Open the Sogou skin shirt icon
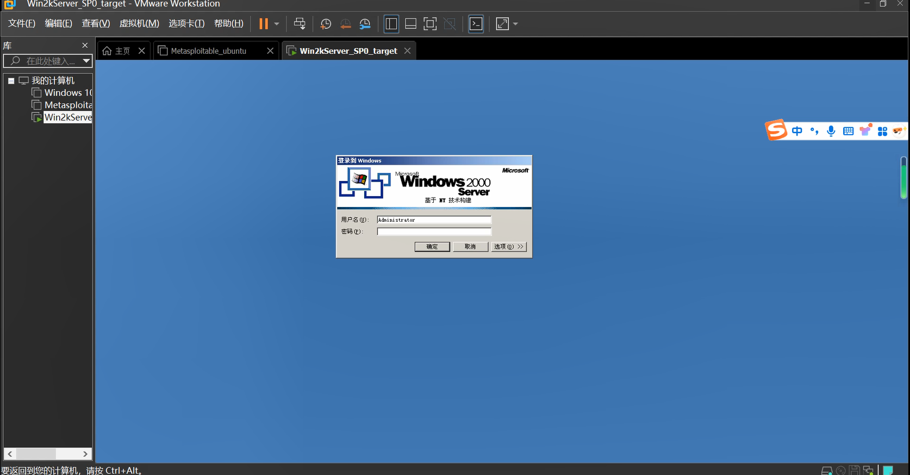Viewport: 910px width, 475px height. 865,130
